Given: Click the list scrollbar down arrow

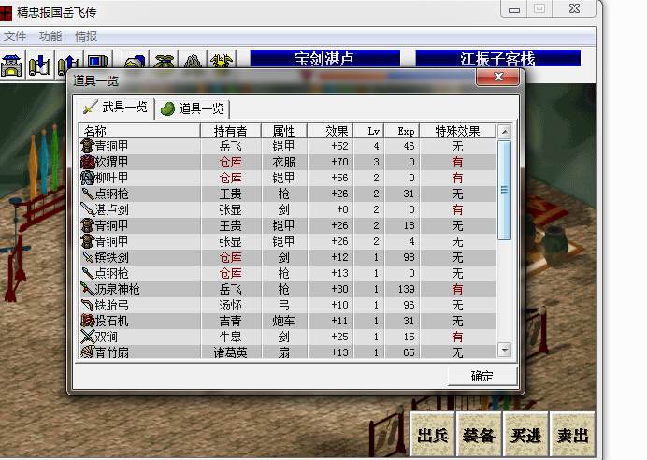Looking at the screenshot, I should [x=504, y=350].
